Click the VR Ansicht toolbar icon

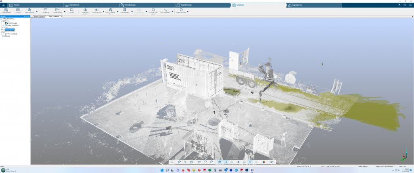(x=18, y=10)
